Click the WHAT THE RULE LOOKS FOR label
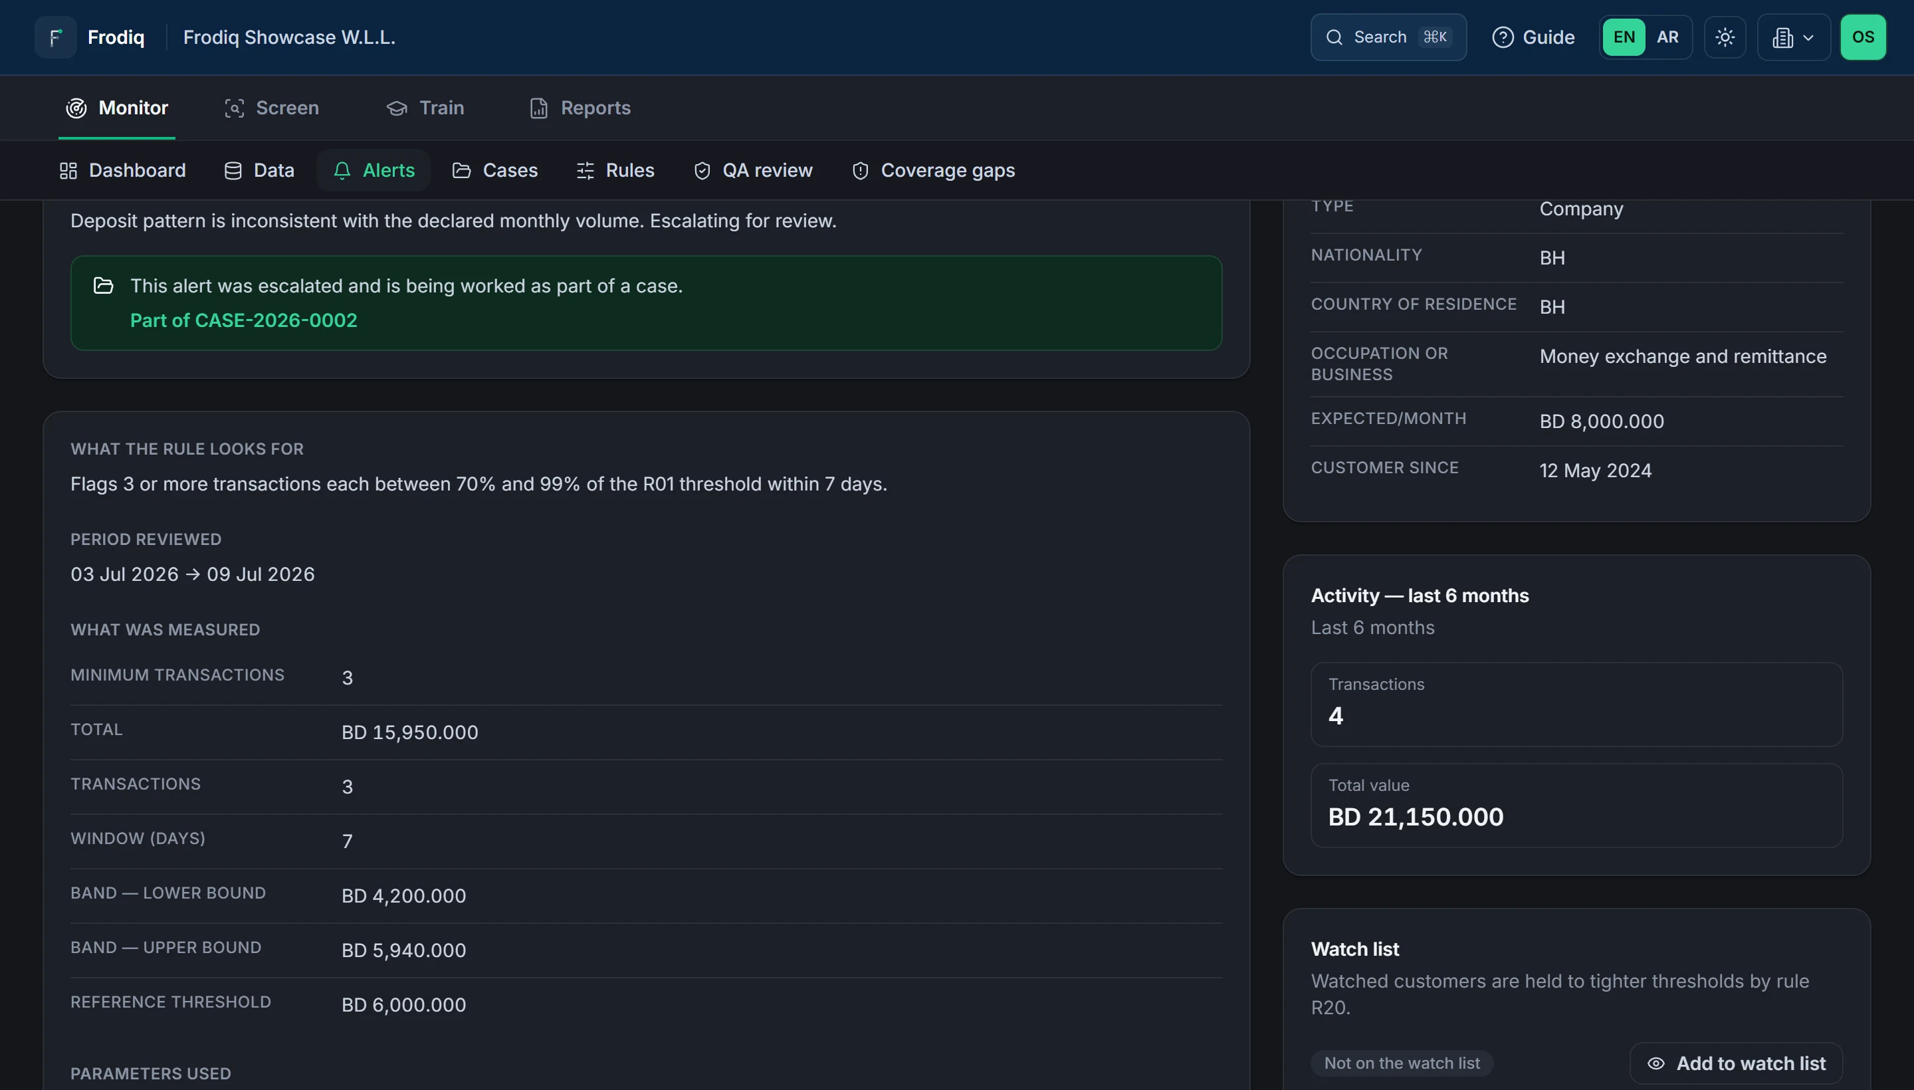Image resolution: width=1914 pixels, height=1090 pixels. tap(187, 449)
